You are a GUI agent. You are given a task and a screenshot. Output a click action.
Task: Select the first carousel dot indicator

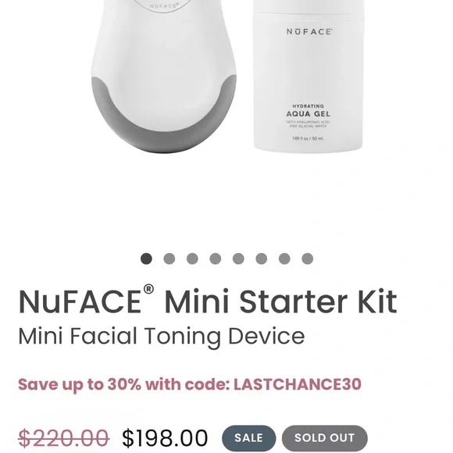click(x=146, y=259)
